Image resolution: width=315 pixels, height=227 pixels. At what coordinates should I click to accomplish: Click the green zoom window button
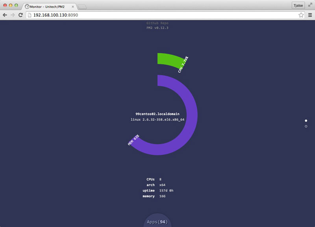point(16,6)
